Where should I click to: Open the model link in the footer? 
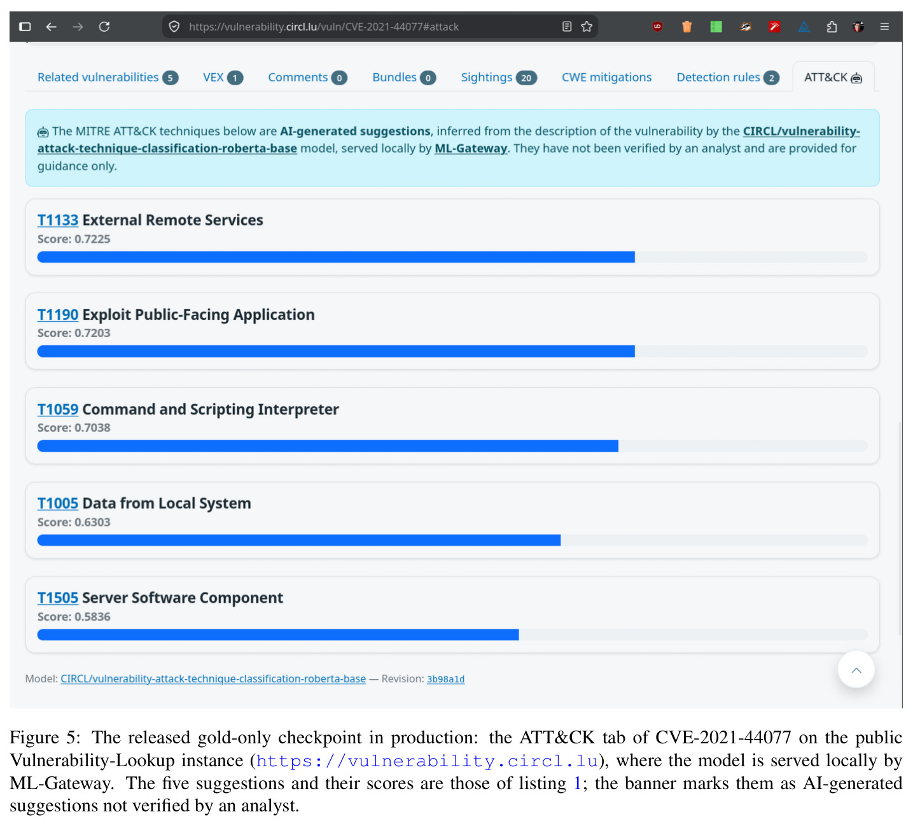point(213,679)
